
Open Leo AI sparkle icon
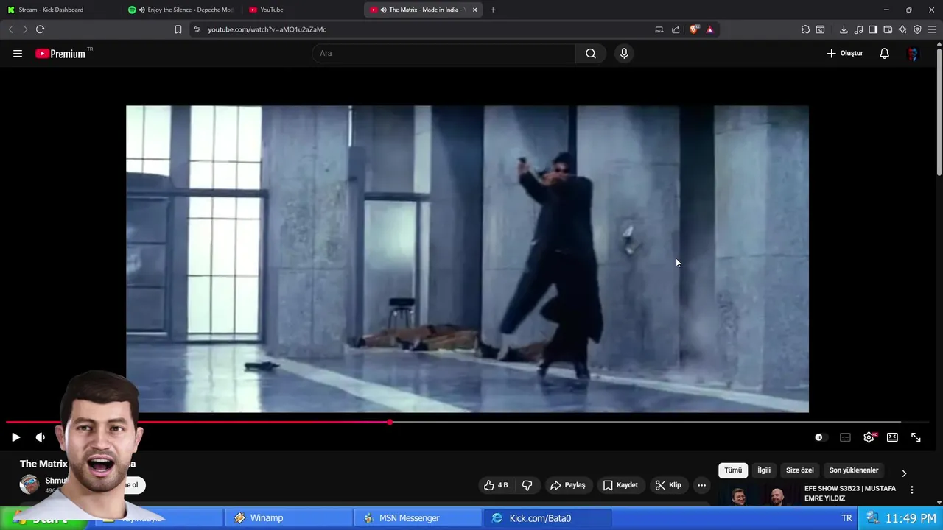pos(902,29)
